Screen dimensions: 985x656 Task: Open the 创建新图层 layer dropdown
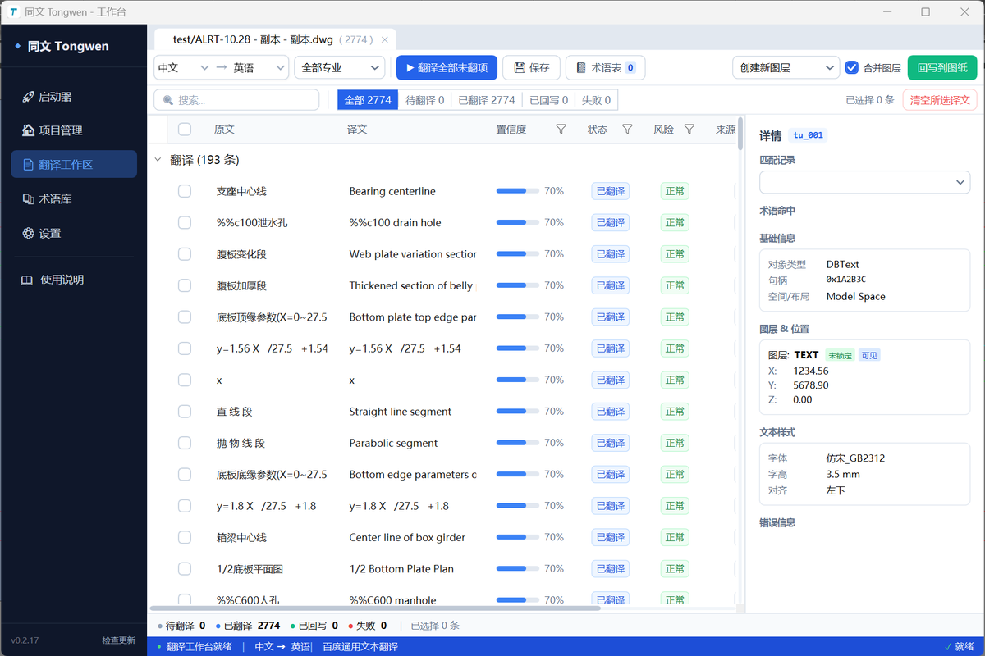(786, 68)
